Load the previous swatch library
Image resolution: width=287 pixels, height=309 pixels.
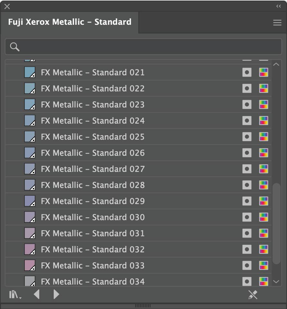pos(37,294)
